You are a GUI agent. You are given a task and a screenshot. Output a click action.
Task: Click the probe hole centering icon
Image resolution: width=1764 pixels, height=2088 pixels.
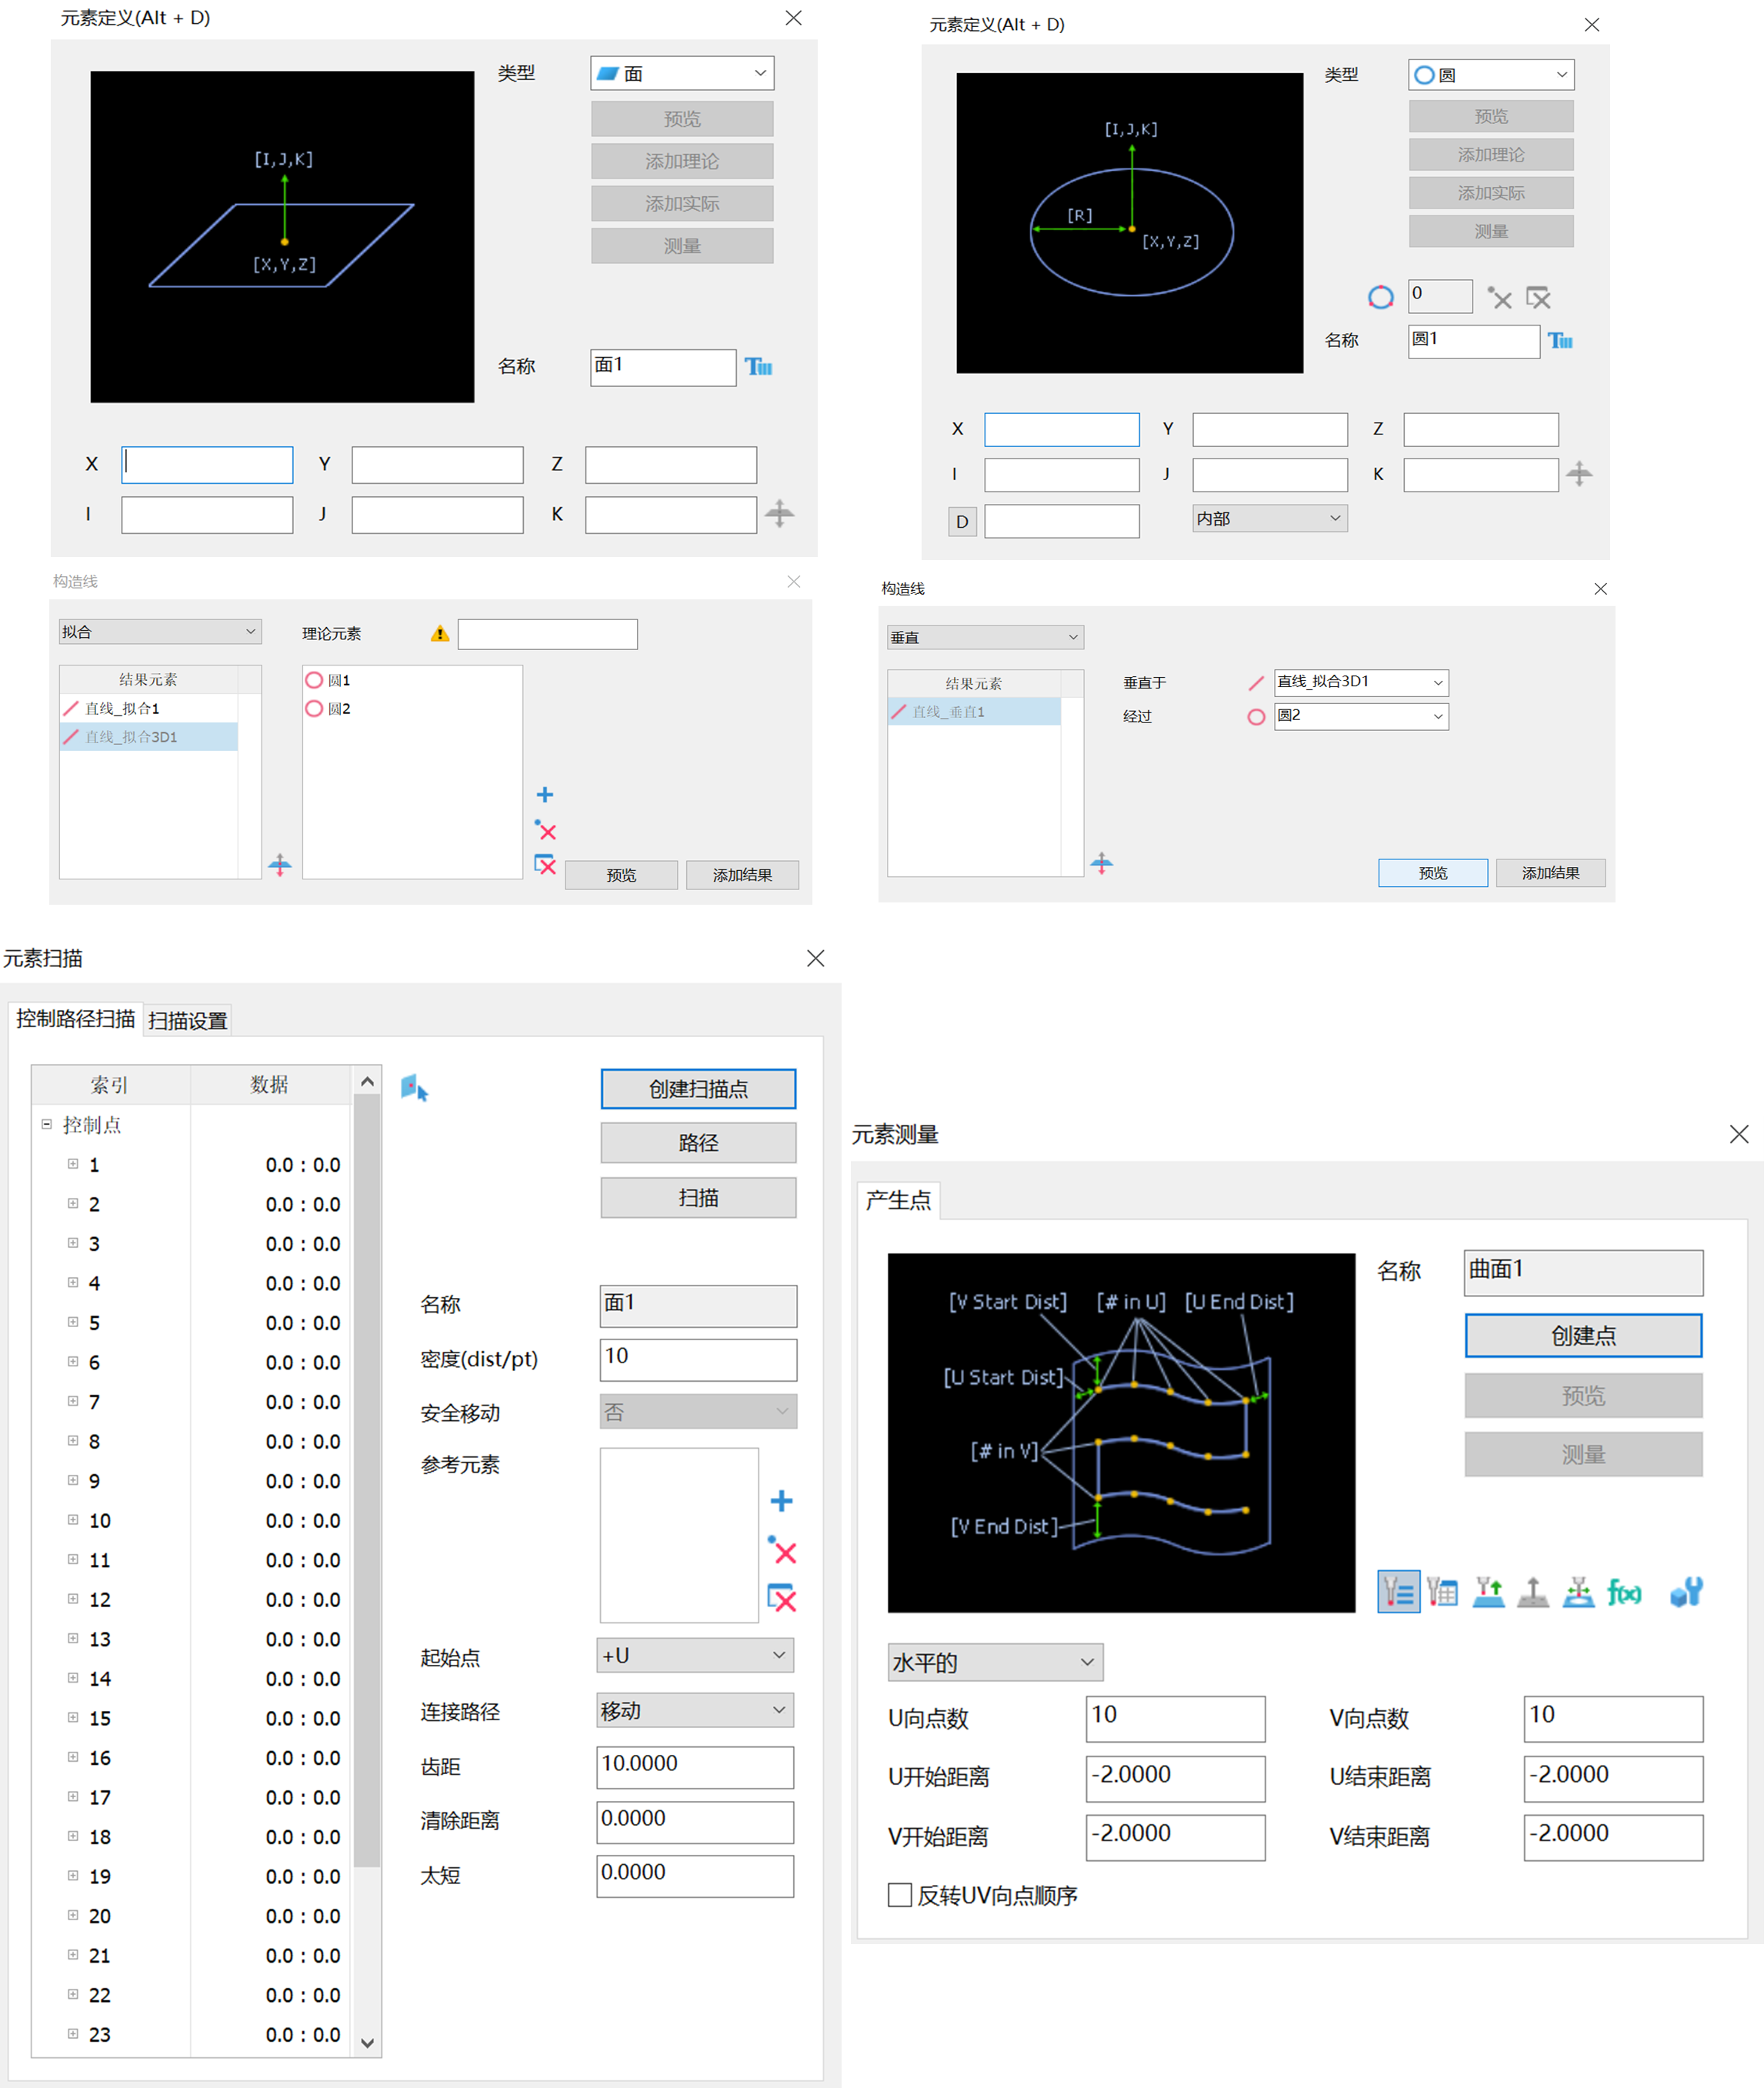click(x=1579, y=1591)
